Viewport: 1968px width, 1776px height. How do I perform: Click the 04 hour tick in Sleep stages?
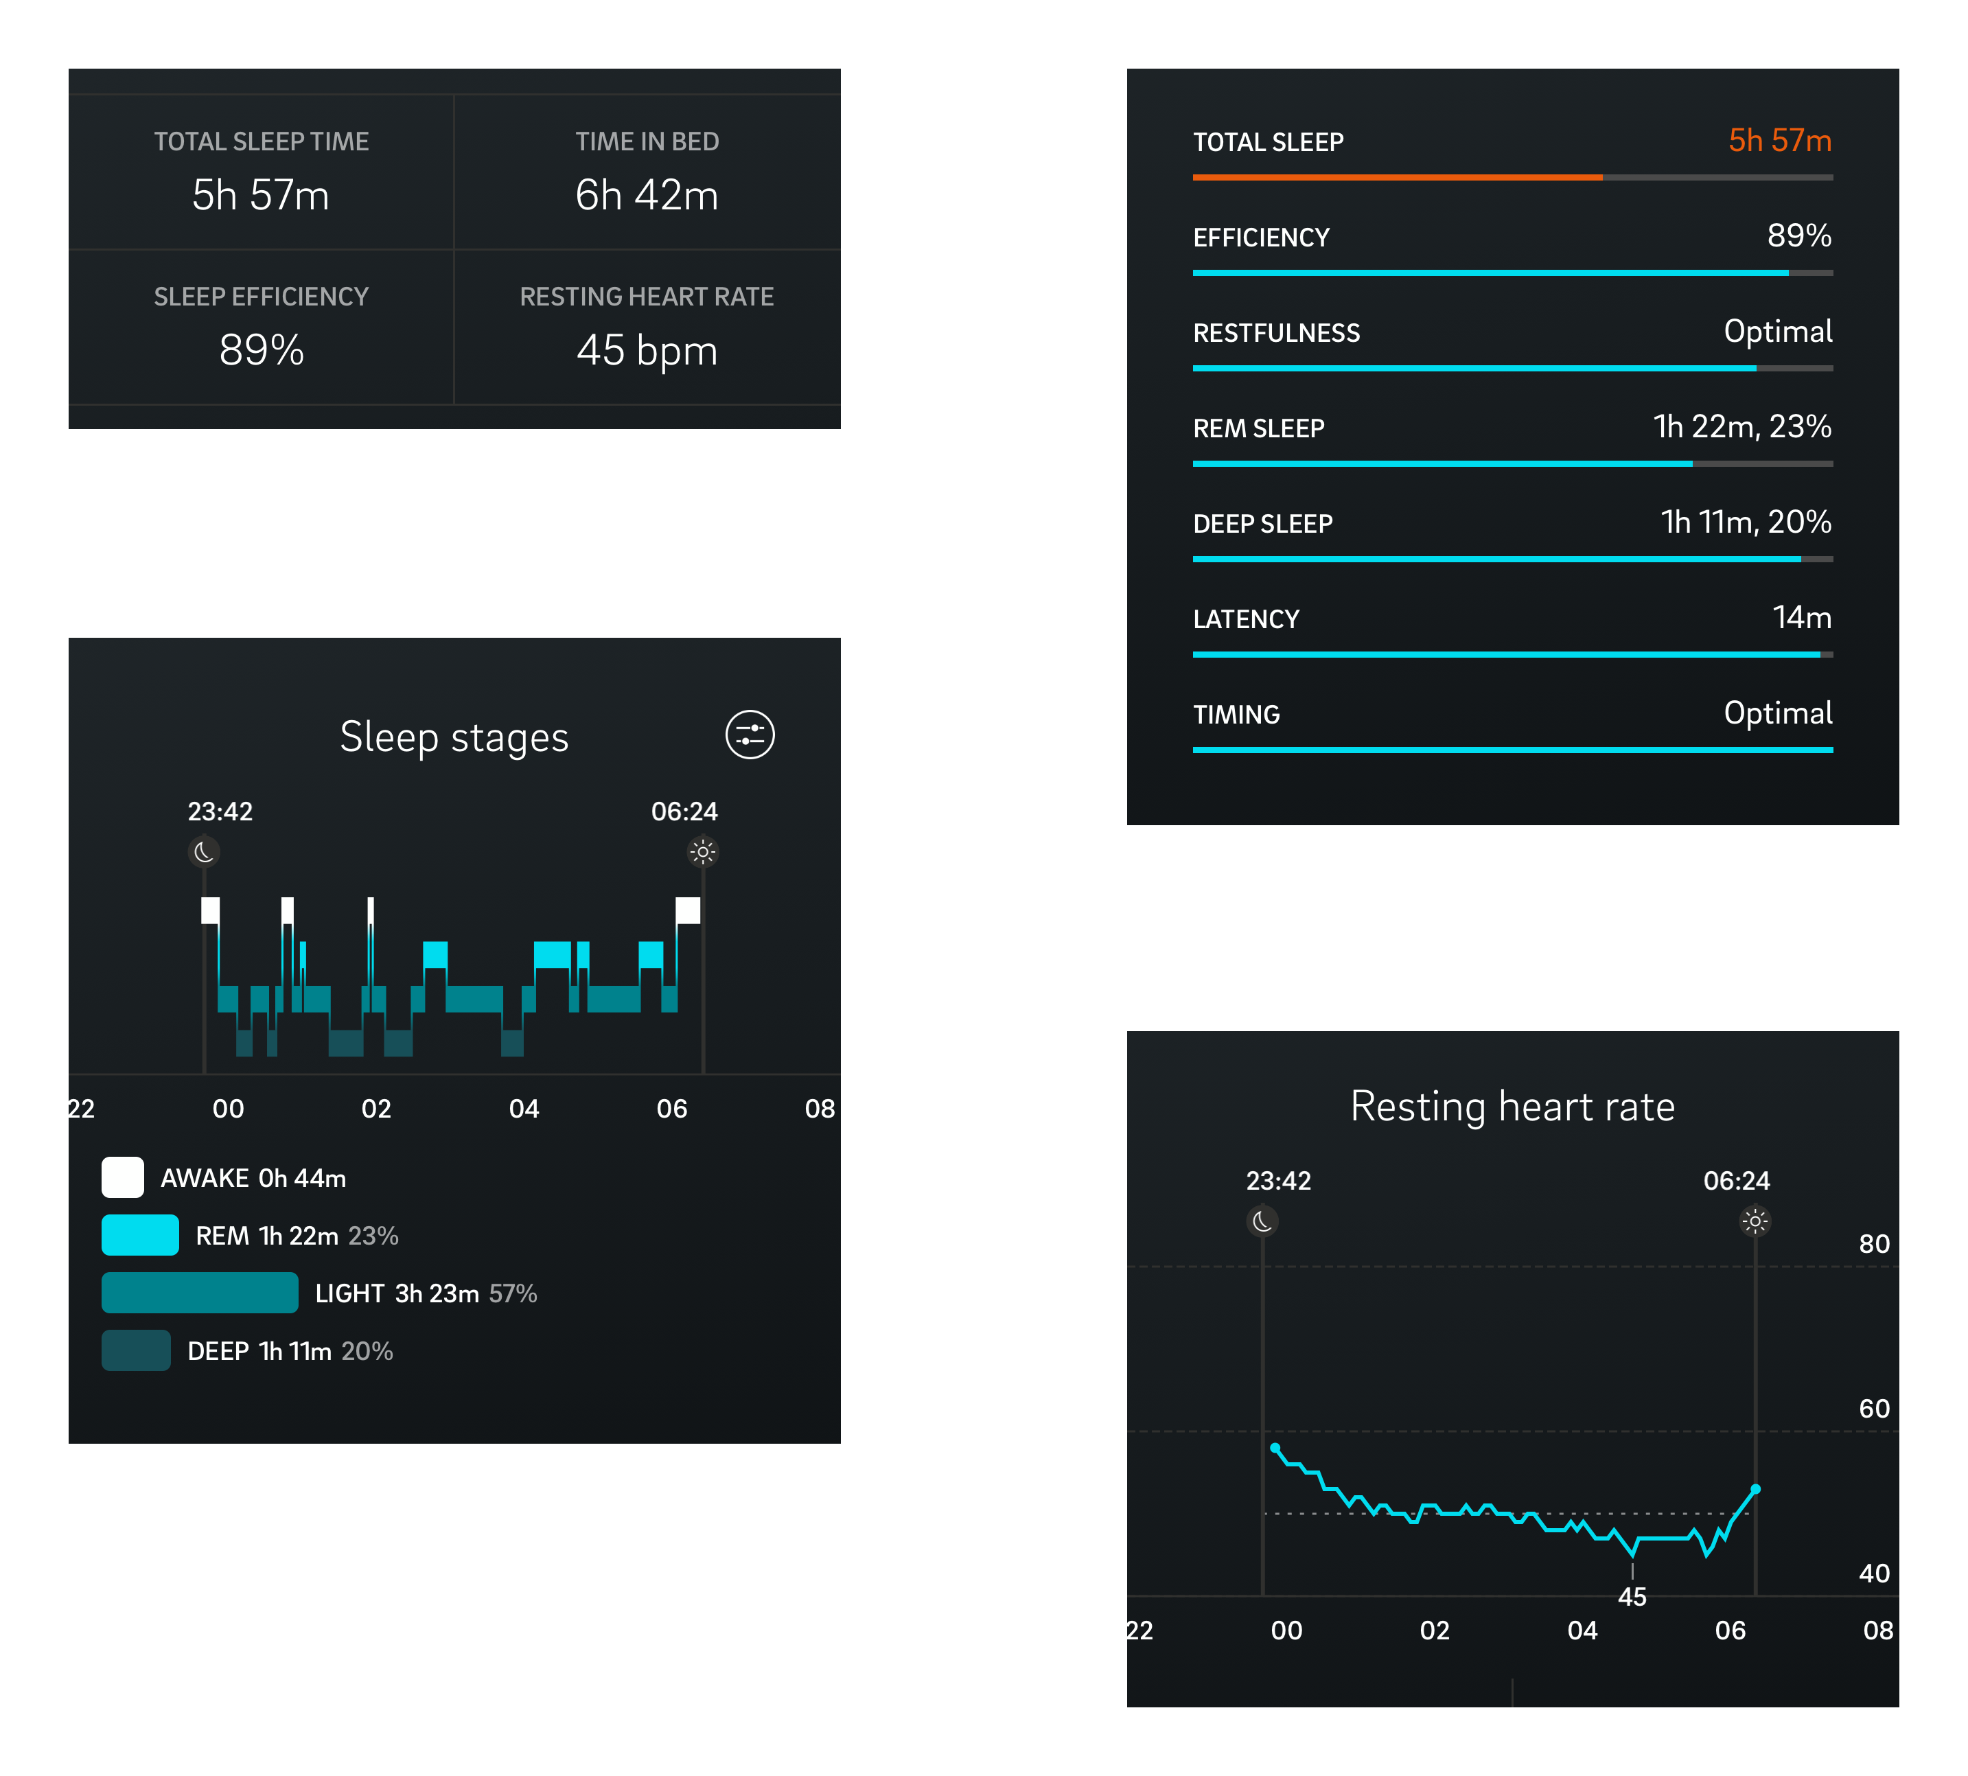[523, 1109]
